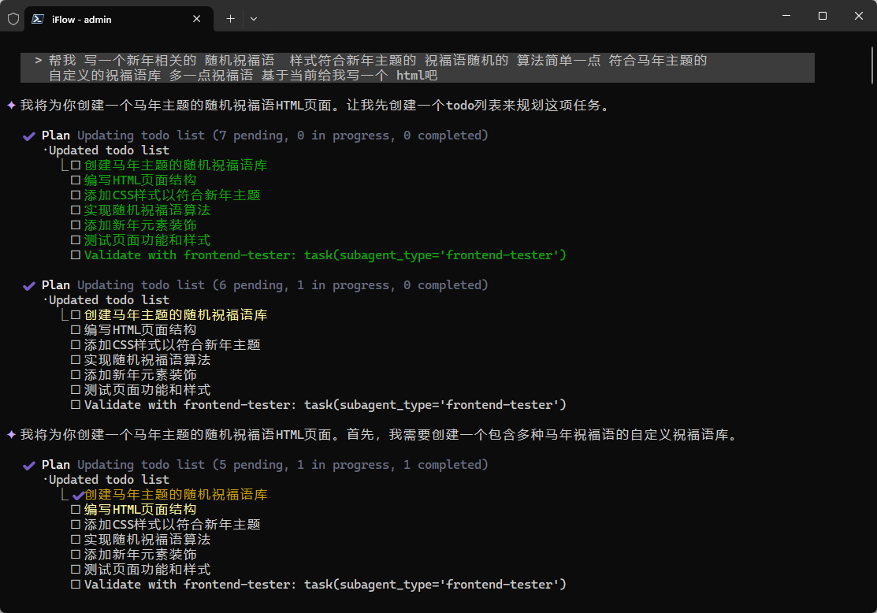Open the terminal profile dropdown chevron
This screenshot has height=613, width=877.
pyautogui.click(x=254, y=18)
